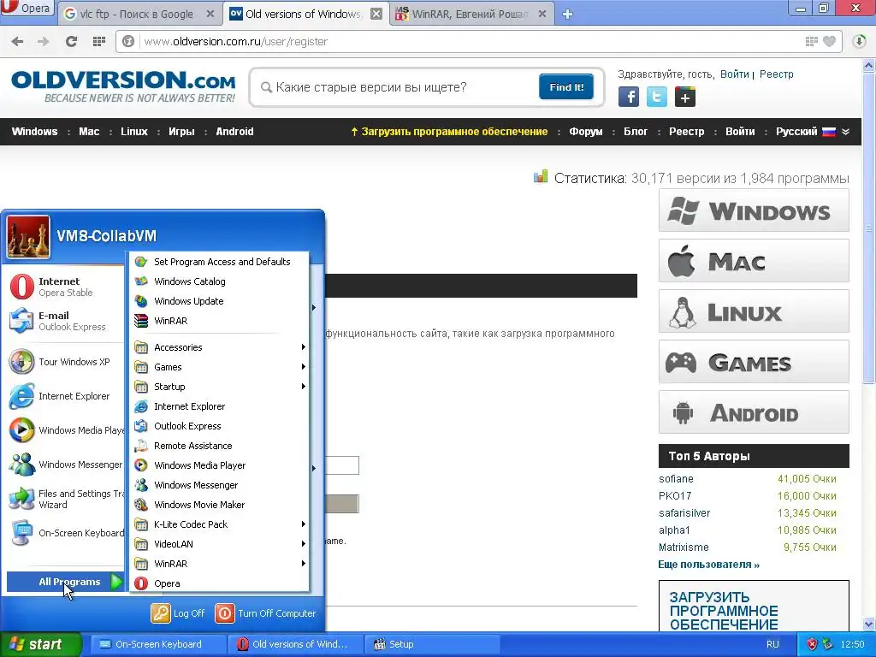876x657 pixels.
Task: Click the Windows Start button
Action: click(40, 644)
